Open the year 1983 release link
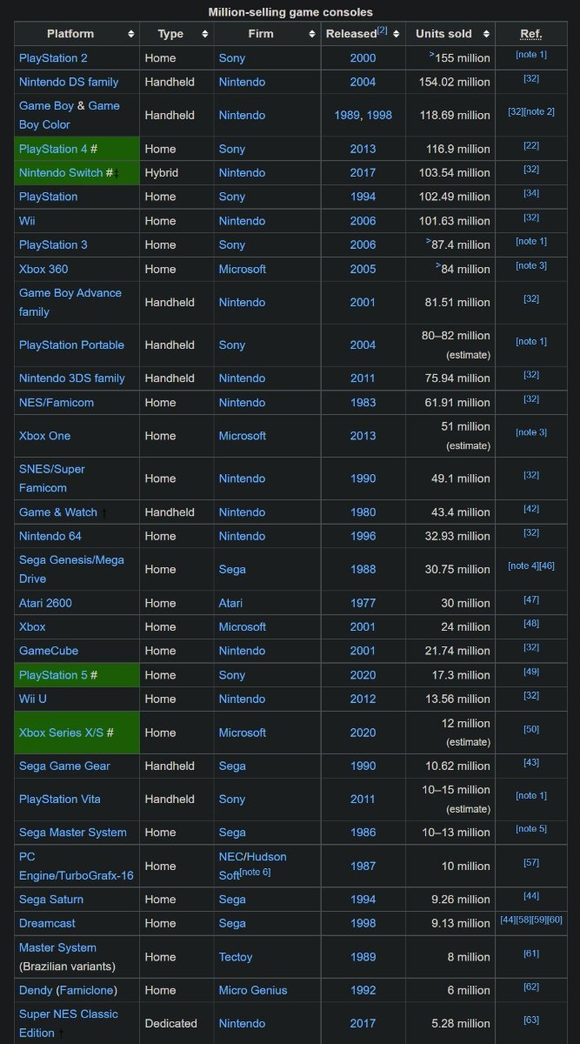 click(363, 402)
